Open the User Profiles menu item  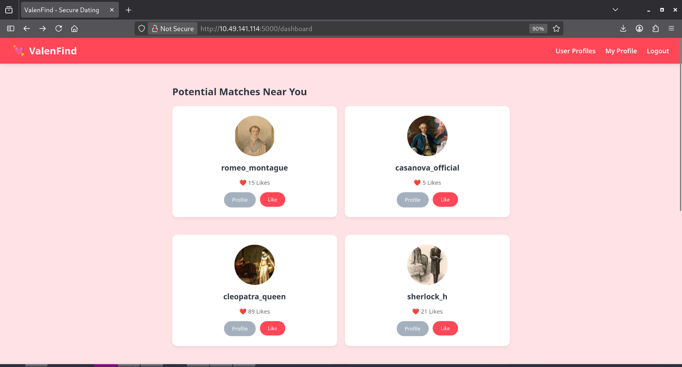(x=575, y=51)
